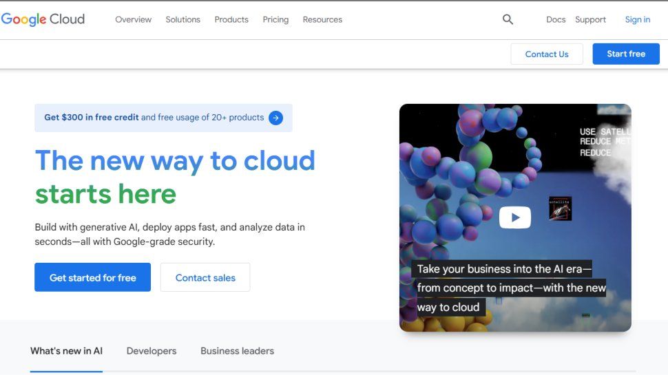Select the What's new in AI tab
The image size is (668, 375).
[x=66, y=351]
